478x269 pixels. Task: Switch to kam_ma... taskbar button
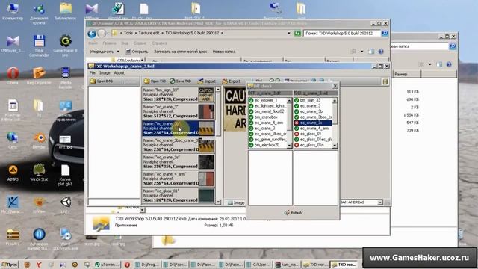[287, 265]
